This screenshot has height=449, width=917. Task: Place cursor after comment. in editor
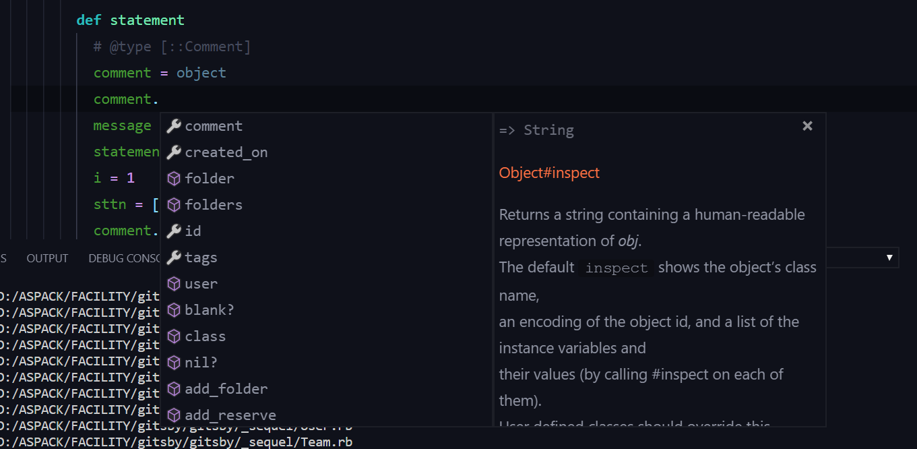click(159, 99)
